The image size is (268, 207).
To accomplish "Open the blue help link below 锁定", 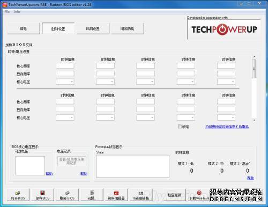I will (x=227, y=127).
